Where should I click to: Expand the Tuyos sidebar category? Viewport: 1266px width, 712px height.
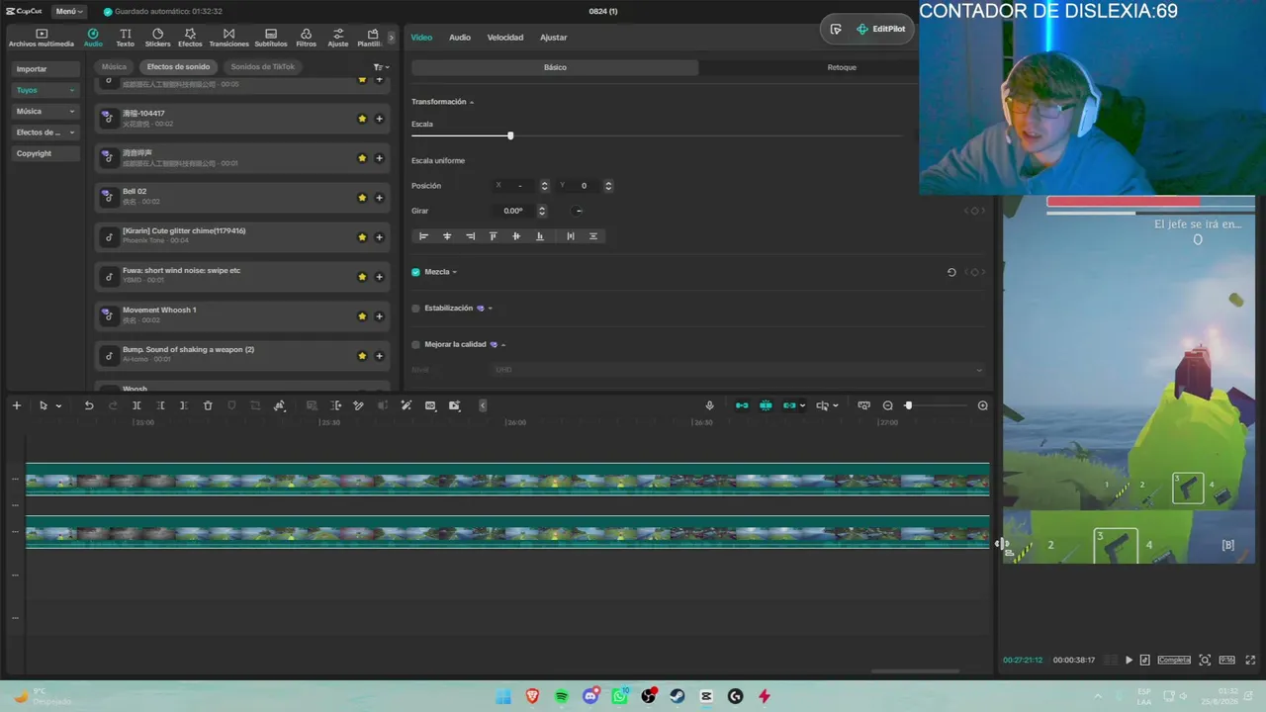pos(45,90)
